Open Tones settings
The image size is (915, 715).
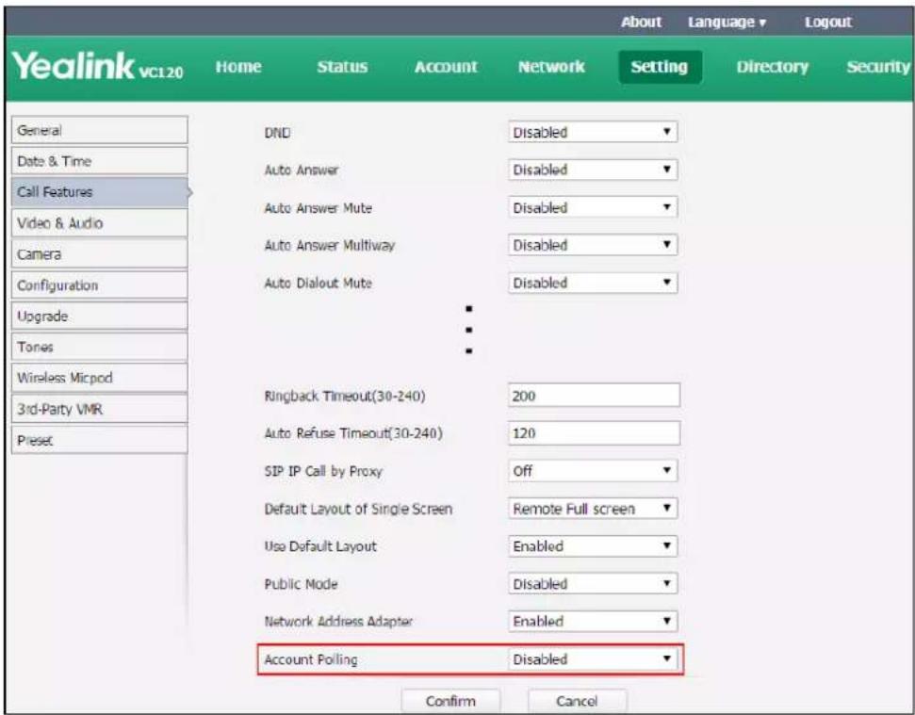tap(99, 347)
